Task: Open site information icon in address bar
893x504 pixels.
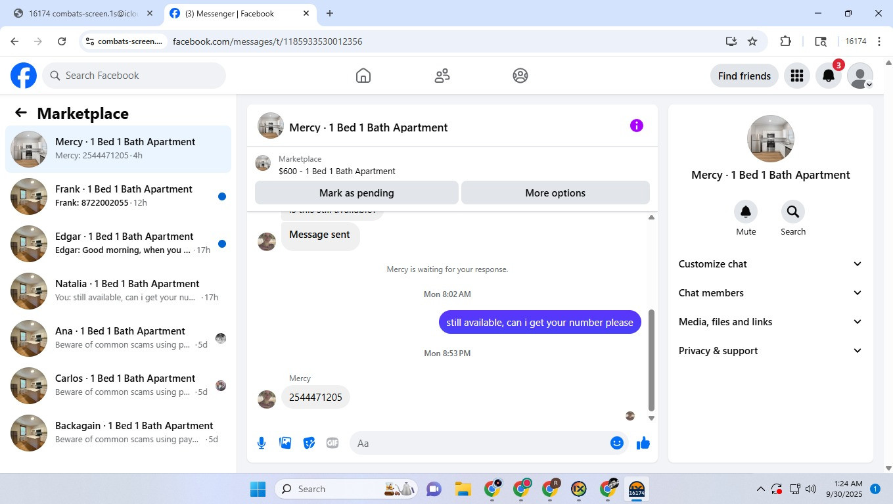Action: tap(90, 41)
